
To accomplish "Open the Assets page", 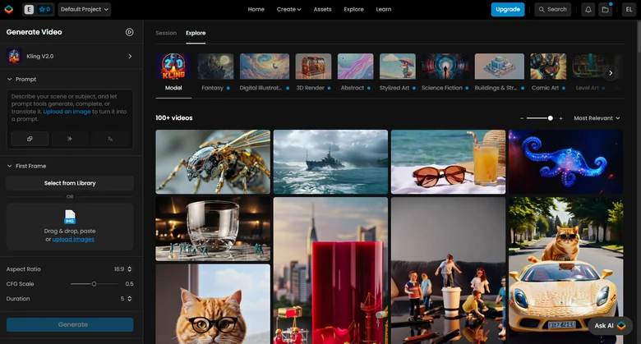I will 322,9.
